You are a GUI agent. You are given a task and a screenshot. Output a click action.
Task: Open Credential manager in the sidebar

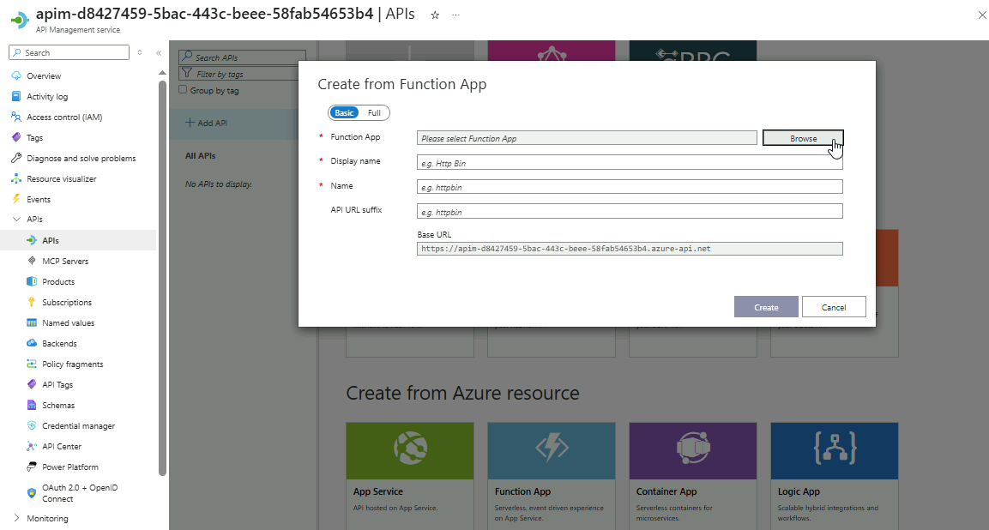[78, 426]
